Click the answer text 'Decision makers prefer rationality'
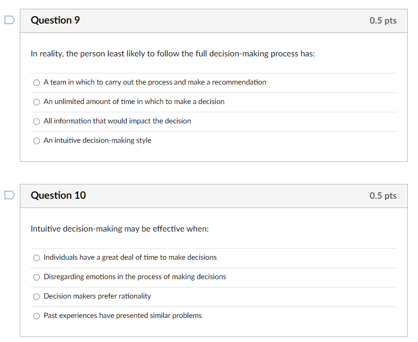Viewport: 418px width, 342px height. click(97, 296)
